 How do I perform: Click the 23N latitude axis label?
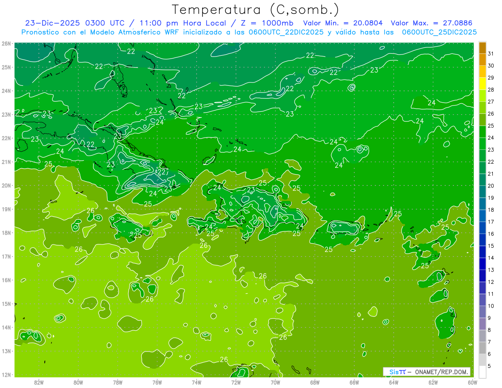pyautogui.click(x=6, y=114)
